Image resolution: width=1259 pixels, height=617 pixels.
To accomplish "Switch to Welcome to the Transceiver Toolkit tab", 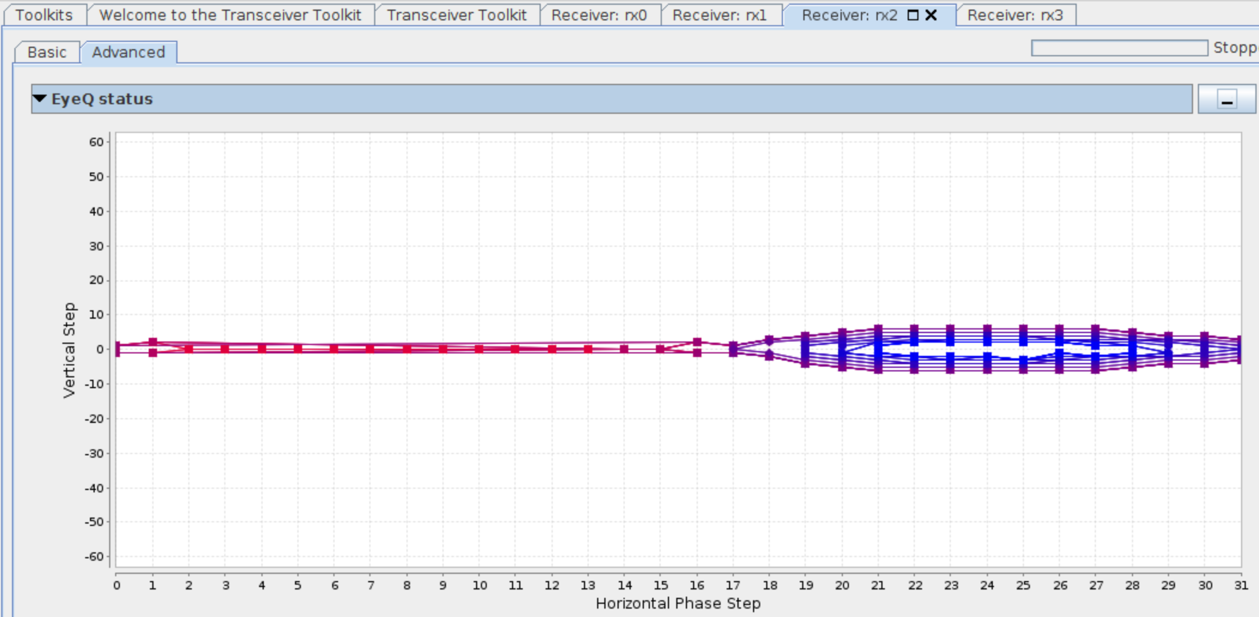I will [x=230, y=15].
